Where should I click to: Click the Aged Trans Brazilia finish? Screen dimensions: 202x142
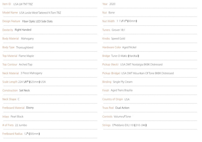point(122,90)
